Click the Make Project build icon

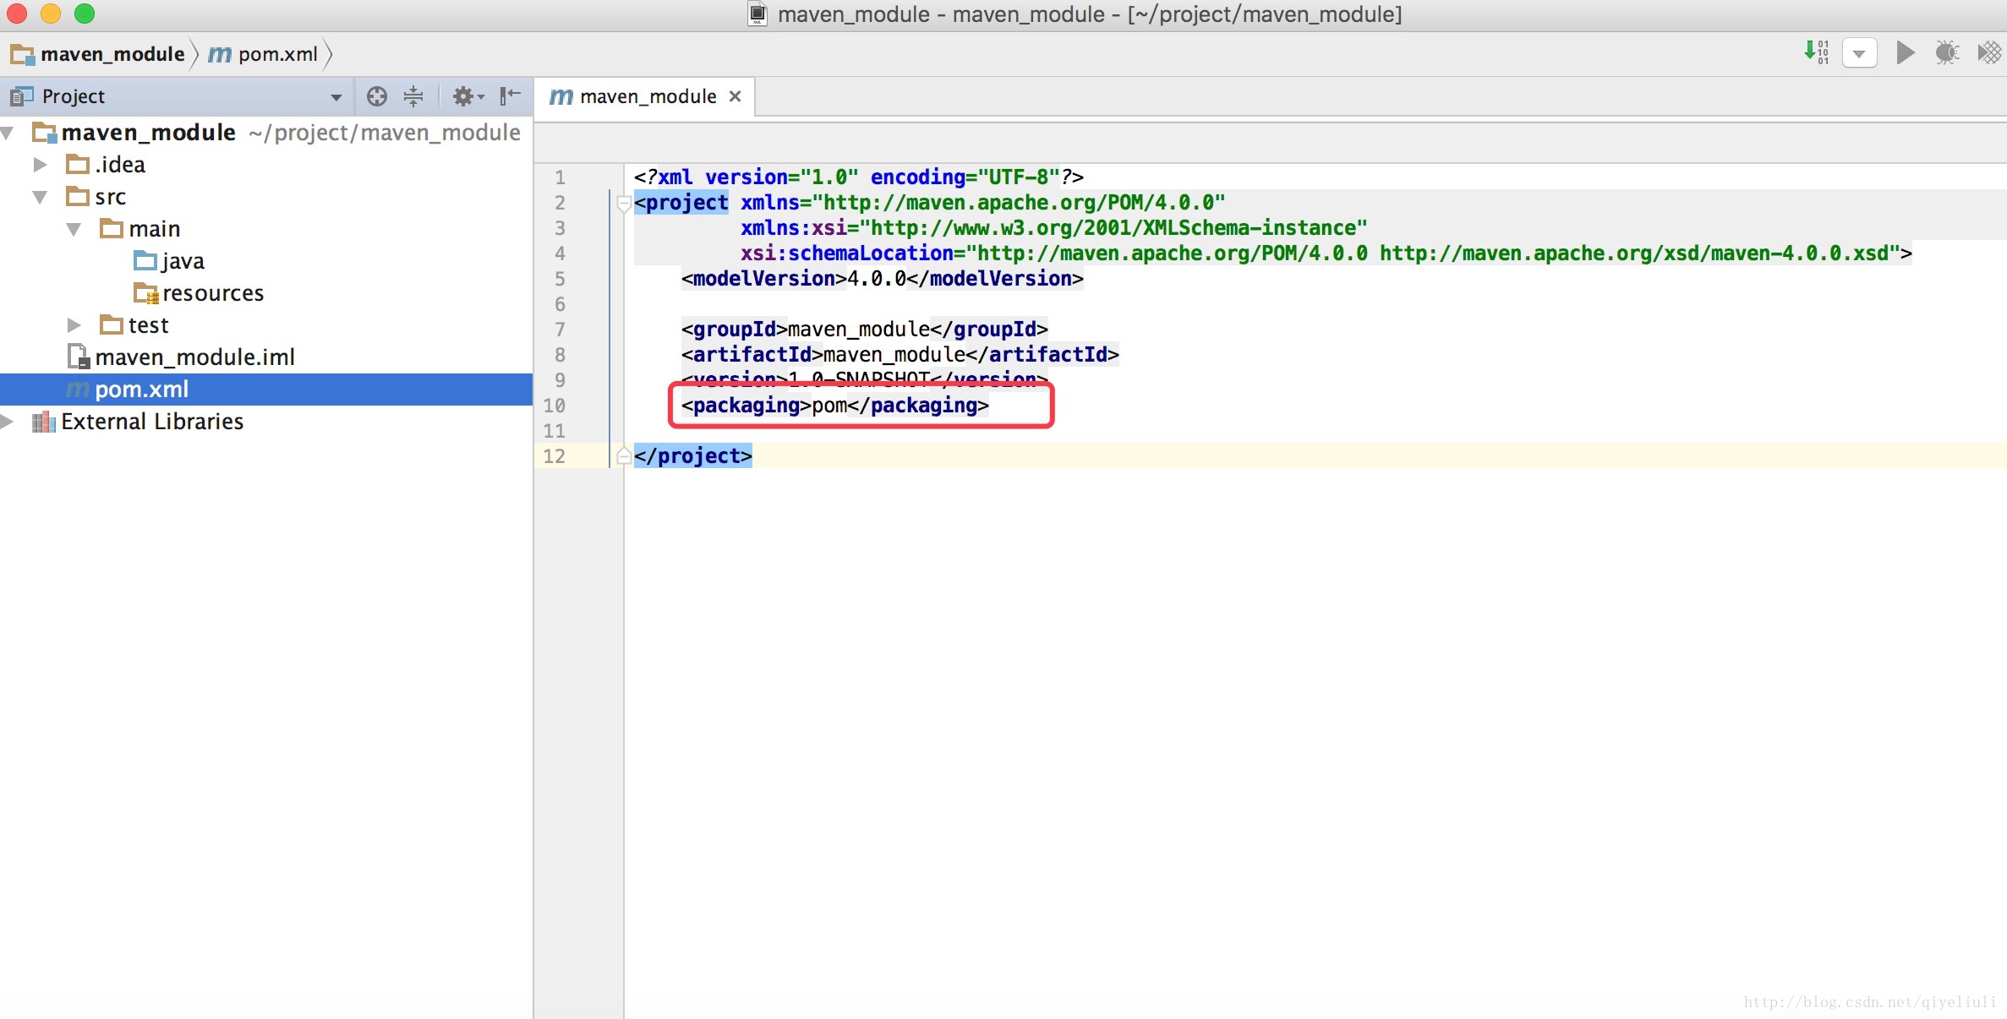(x=1816, y=52)
